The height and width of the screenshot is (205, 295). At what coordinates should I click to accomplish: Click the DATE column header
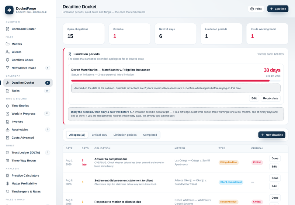point(69,148)
